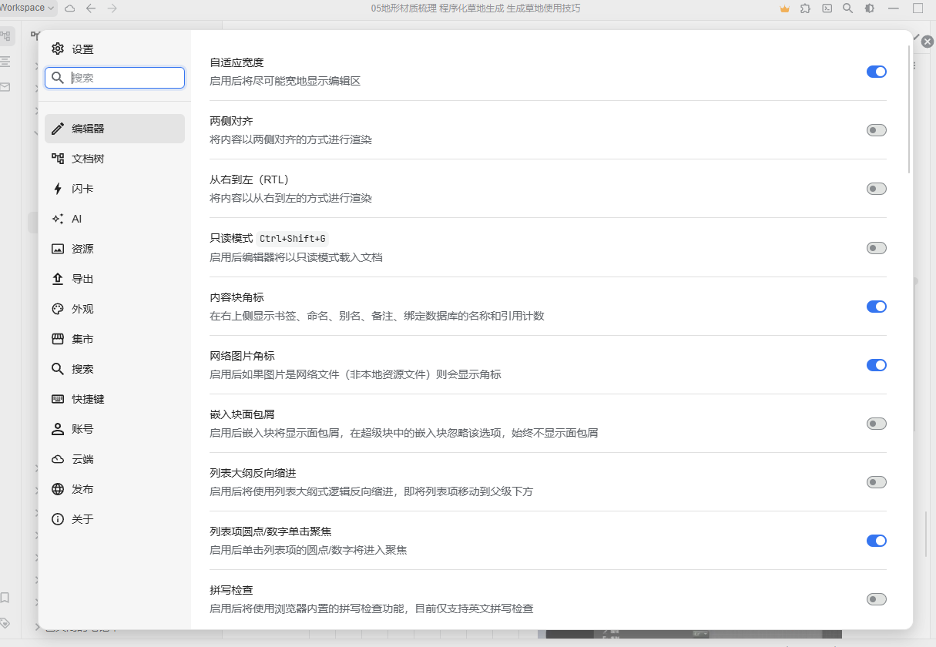Image resolution: width=936 pixels, height=647 pixels.
Task: Open the Workspace dropdown
Action: pyautogui.click(x=28, y=8)
